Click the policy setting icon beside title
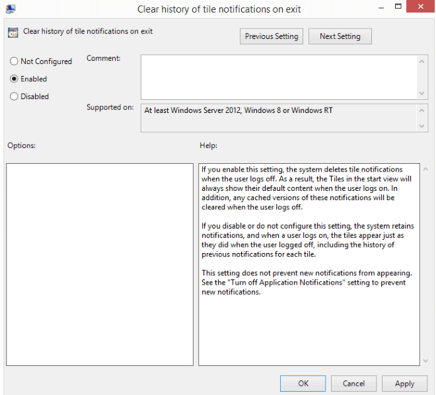Viewport: 436px width, 395px height. coord(14,32)
